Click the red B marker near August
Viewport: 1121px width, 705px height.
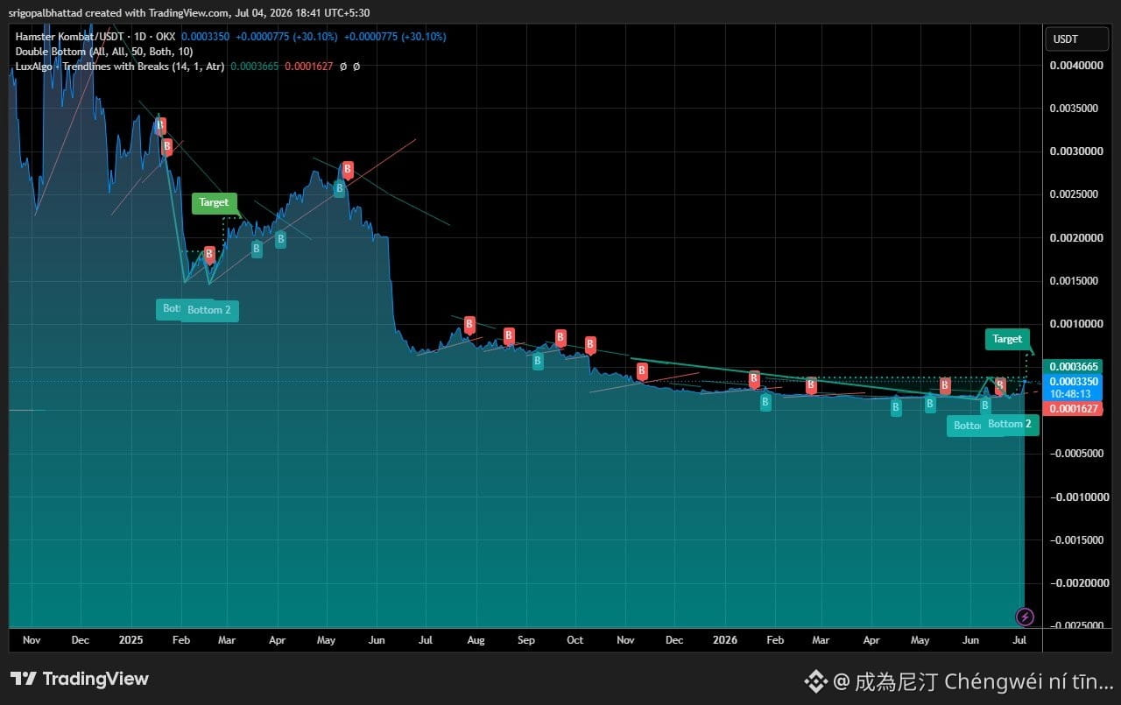pyautogui.click(x=470, y=325)
